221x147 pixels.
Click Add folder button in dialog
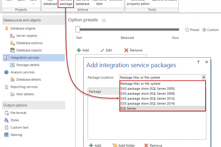click(124, 145)
